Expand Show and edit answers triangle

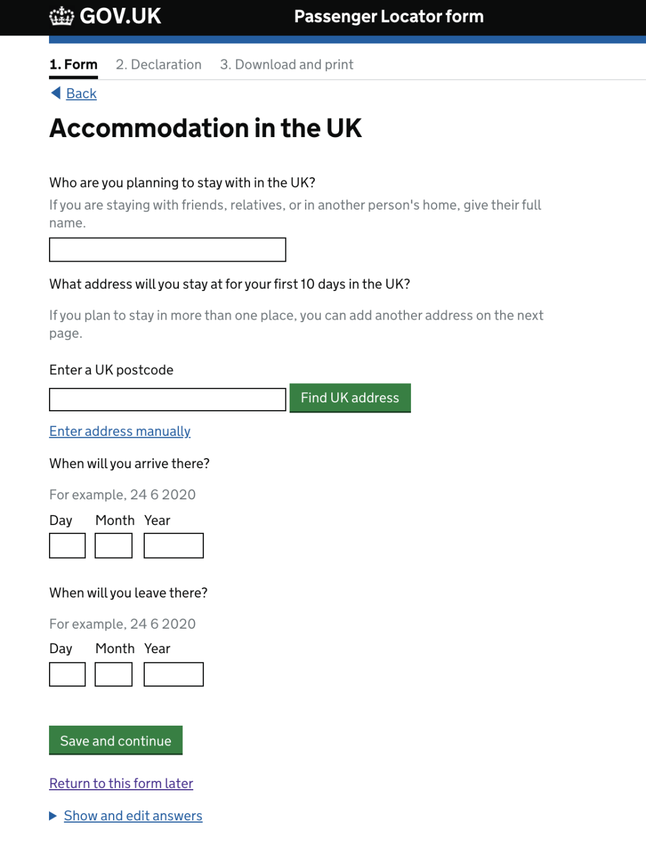[53, 815]
